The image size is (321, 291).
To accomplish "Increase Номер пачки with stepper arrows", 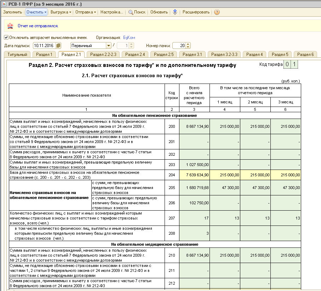I will point(188,44).
